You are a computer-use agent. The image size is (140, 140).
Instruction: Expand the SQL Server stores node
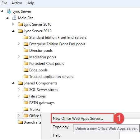click(19, 89)
